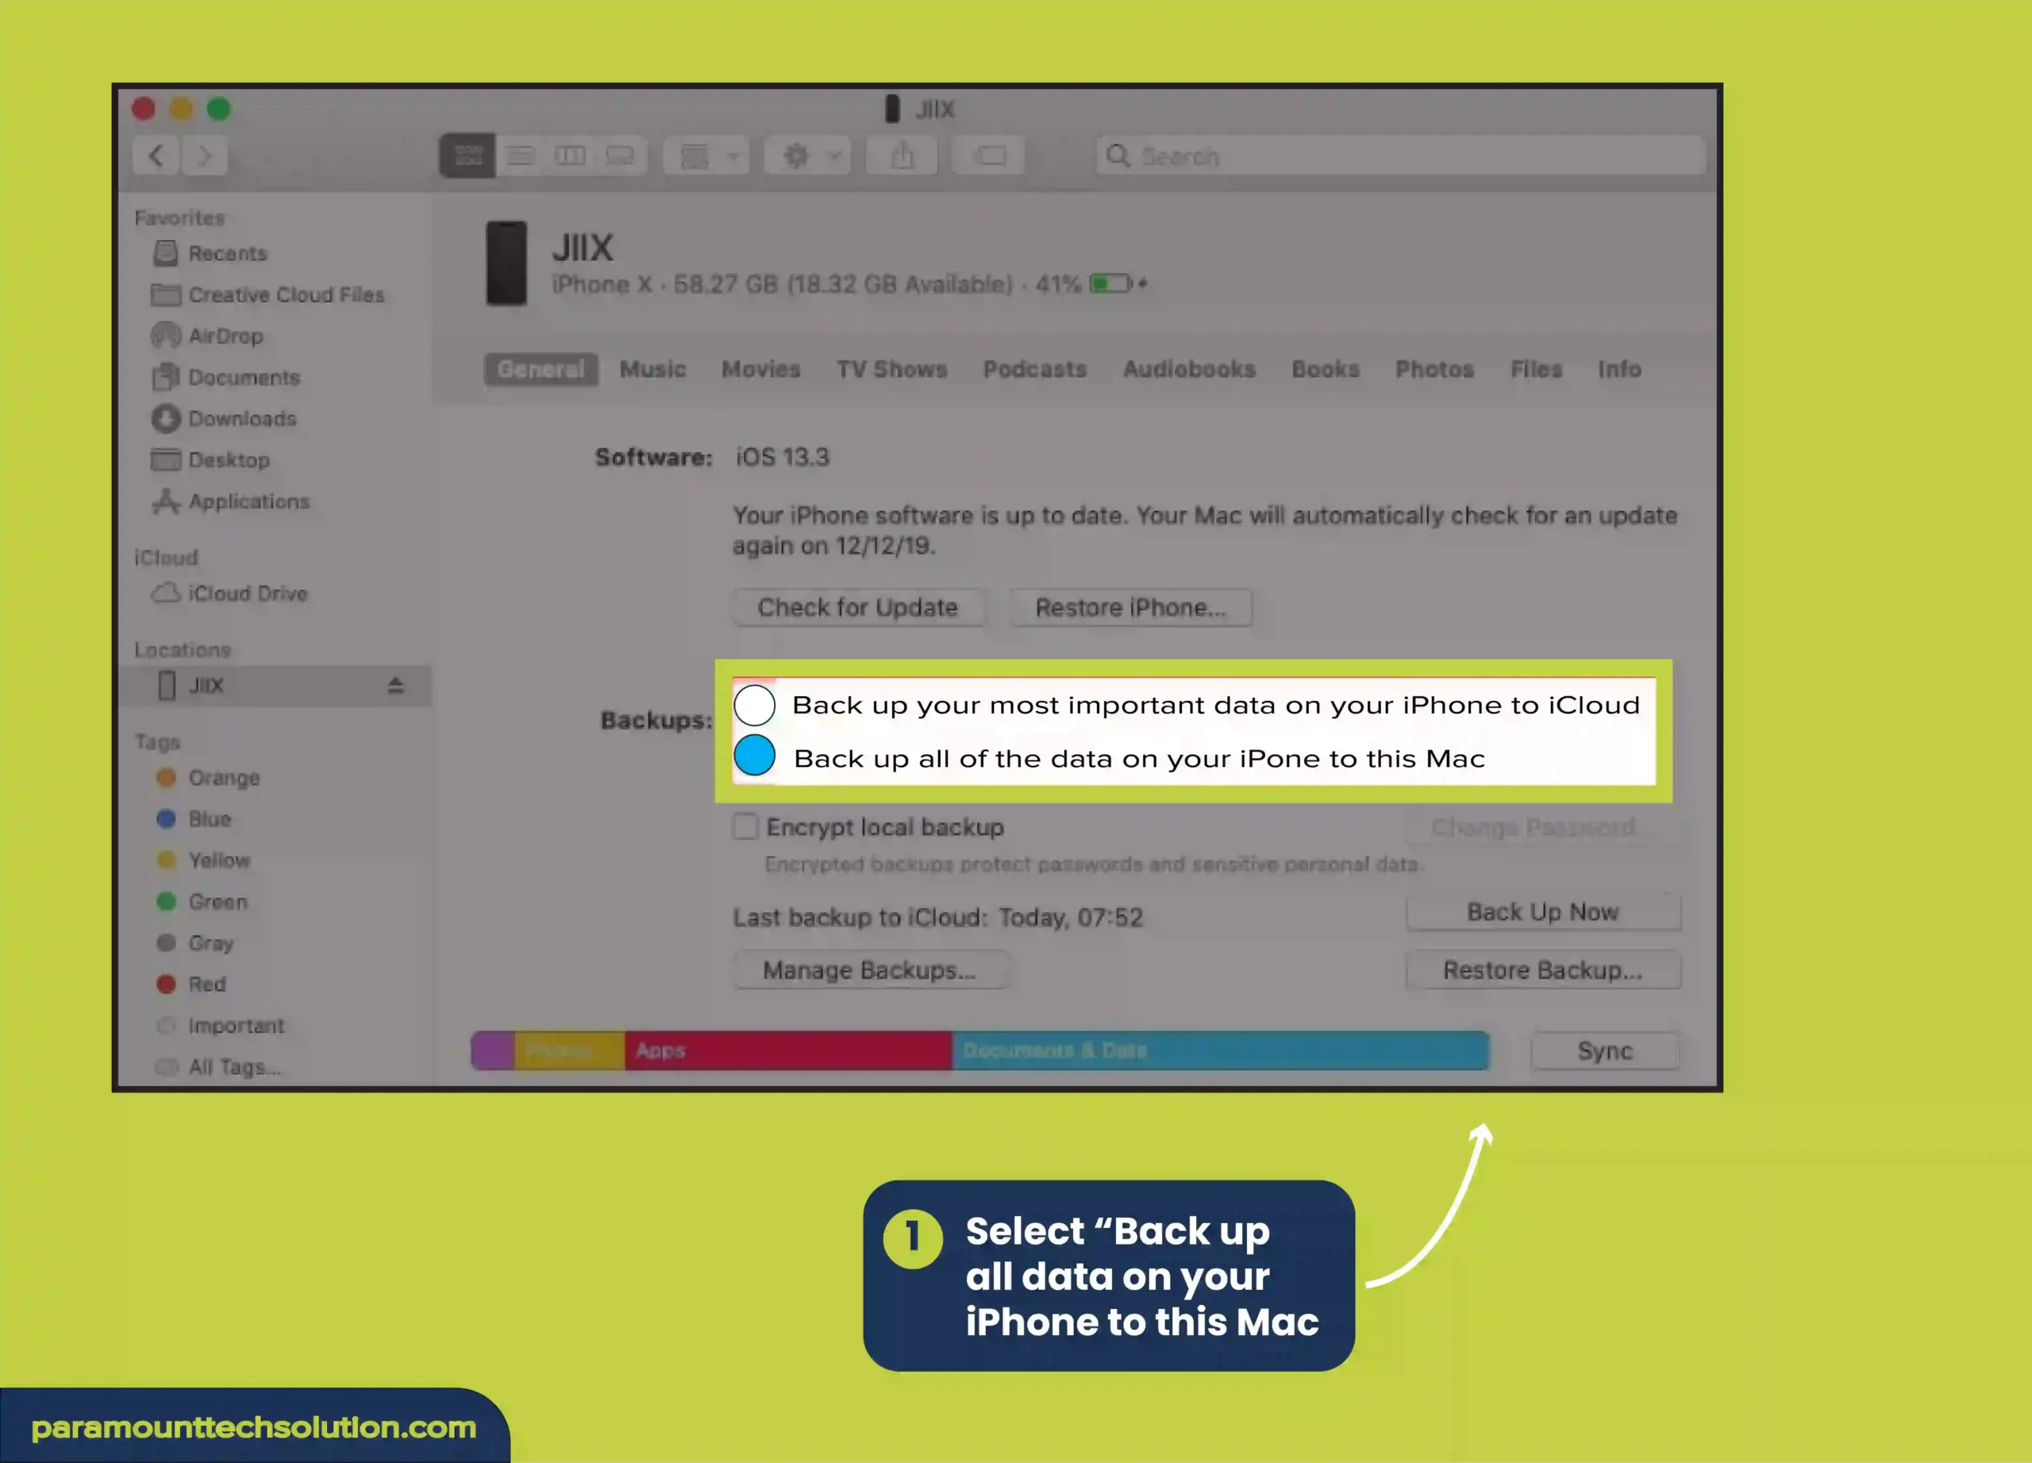Enable Encrypt local backup checkbox

[x=743, y=826]
